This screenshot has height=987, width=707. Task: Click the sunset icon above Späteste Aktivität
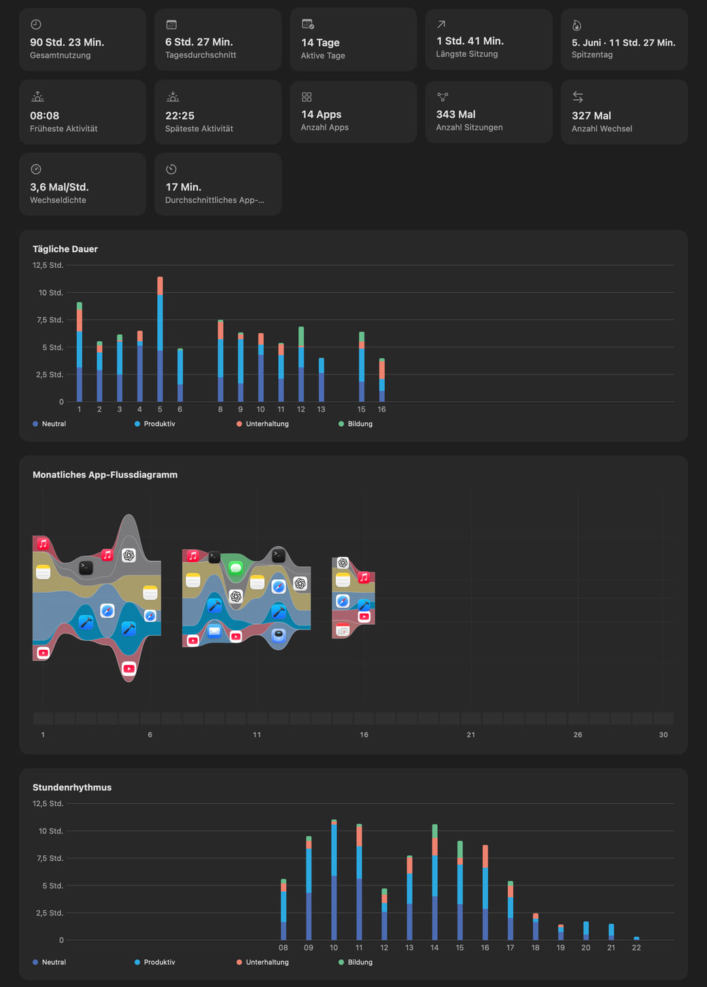[x=173, y=97]
